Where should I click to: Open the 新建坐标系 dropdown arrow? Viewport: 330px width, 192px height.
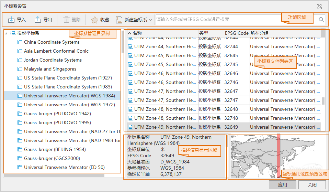pyautogui.click(x=150, y=20)
